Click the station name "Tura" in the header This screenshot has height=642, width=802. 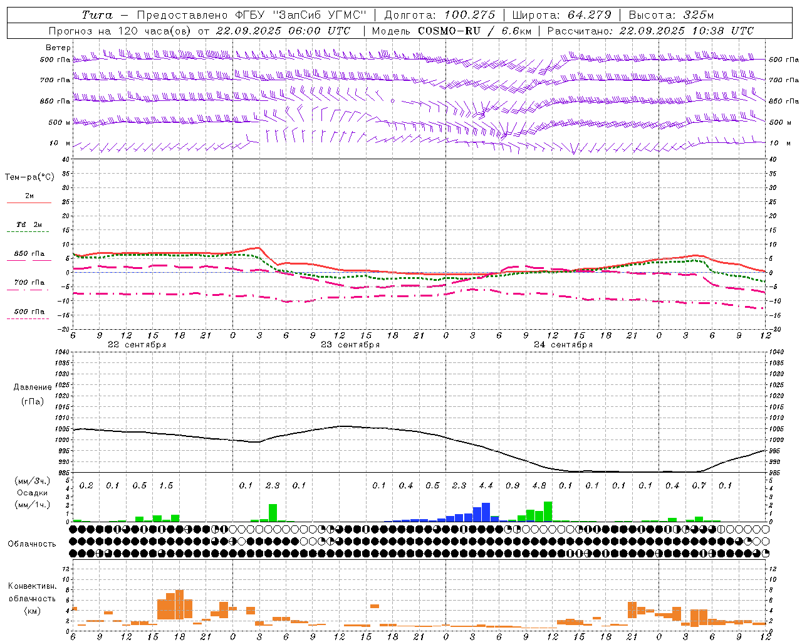click(97, 14)
